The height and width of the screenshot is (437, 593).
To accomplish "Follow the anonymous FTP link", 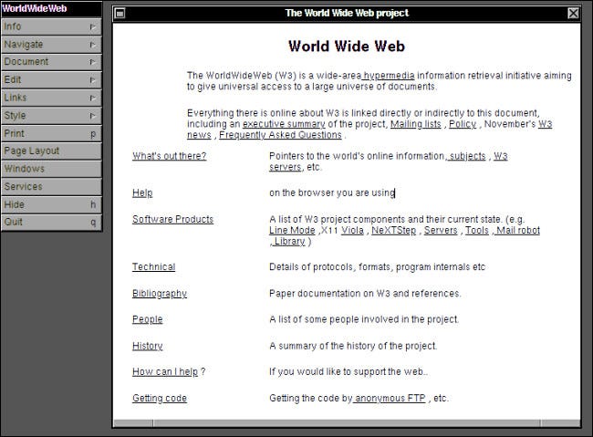I will click(390, 399).
